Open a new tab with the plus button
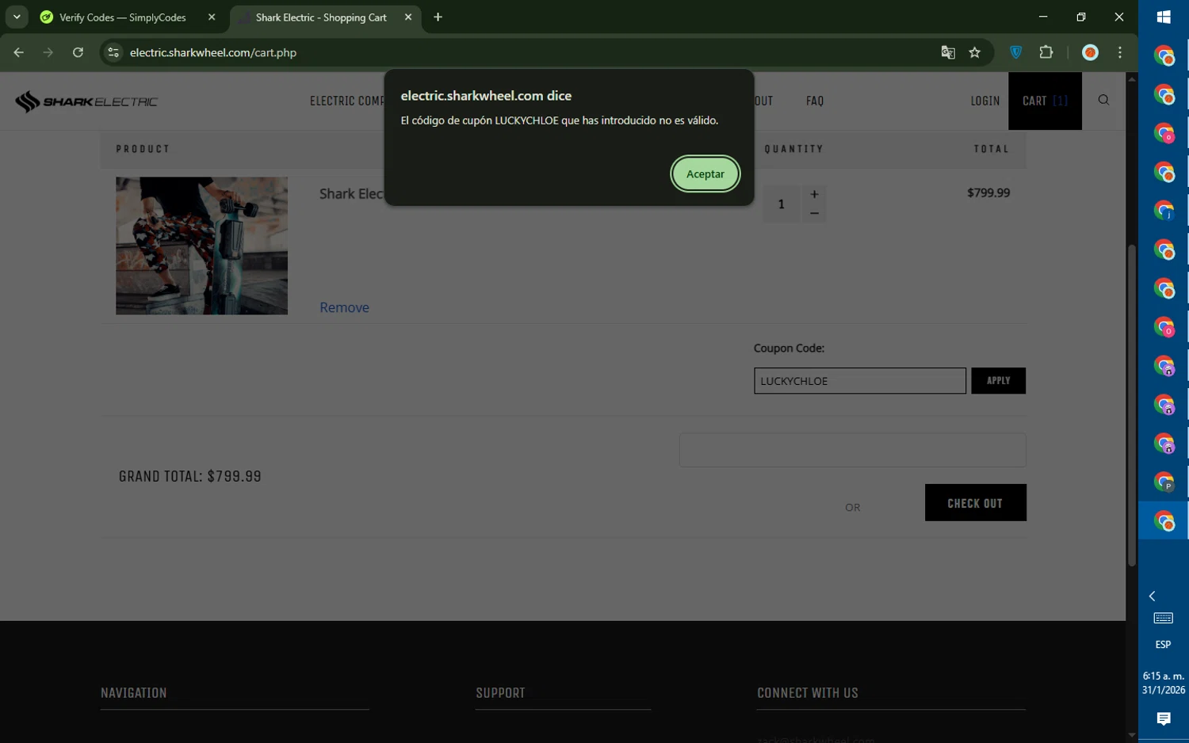This screenshot has width=1189, height=743. [438, 17]
